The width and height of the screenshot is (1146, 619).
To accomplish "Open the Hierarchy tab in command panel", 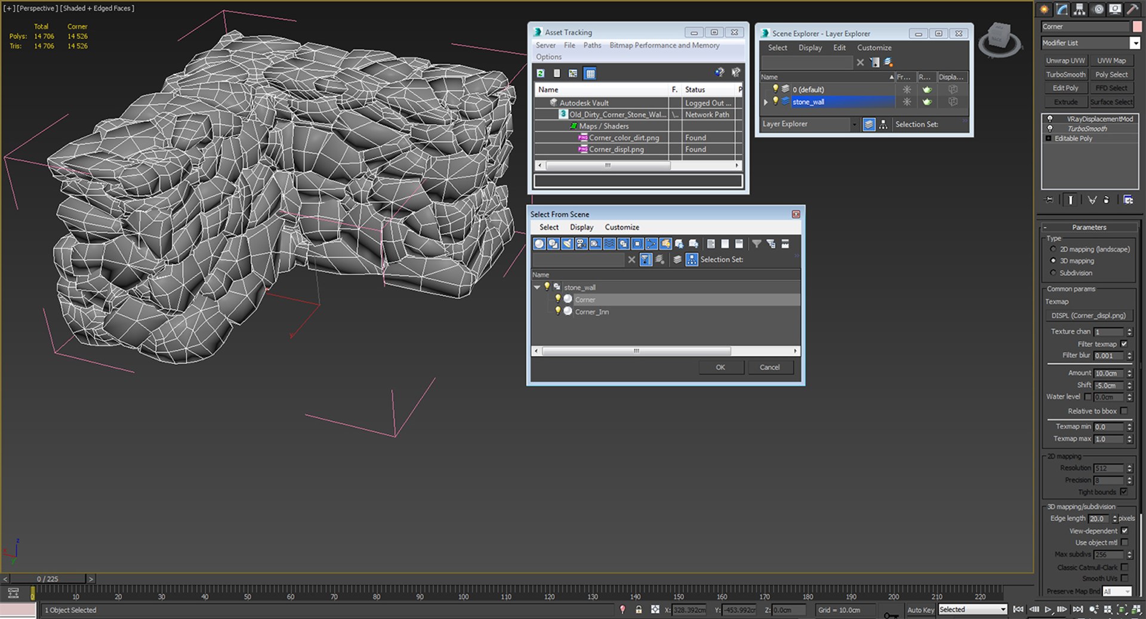I will [1079, 9].
